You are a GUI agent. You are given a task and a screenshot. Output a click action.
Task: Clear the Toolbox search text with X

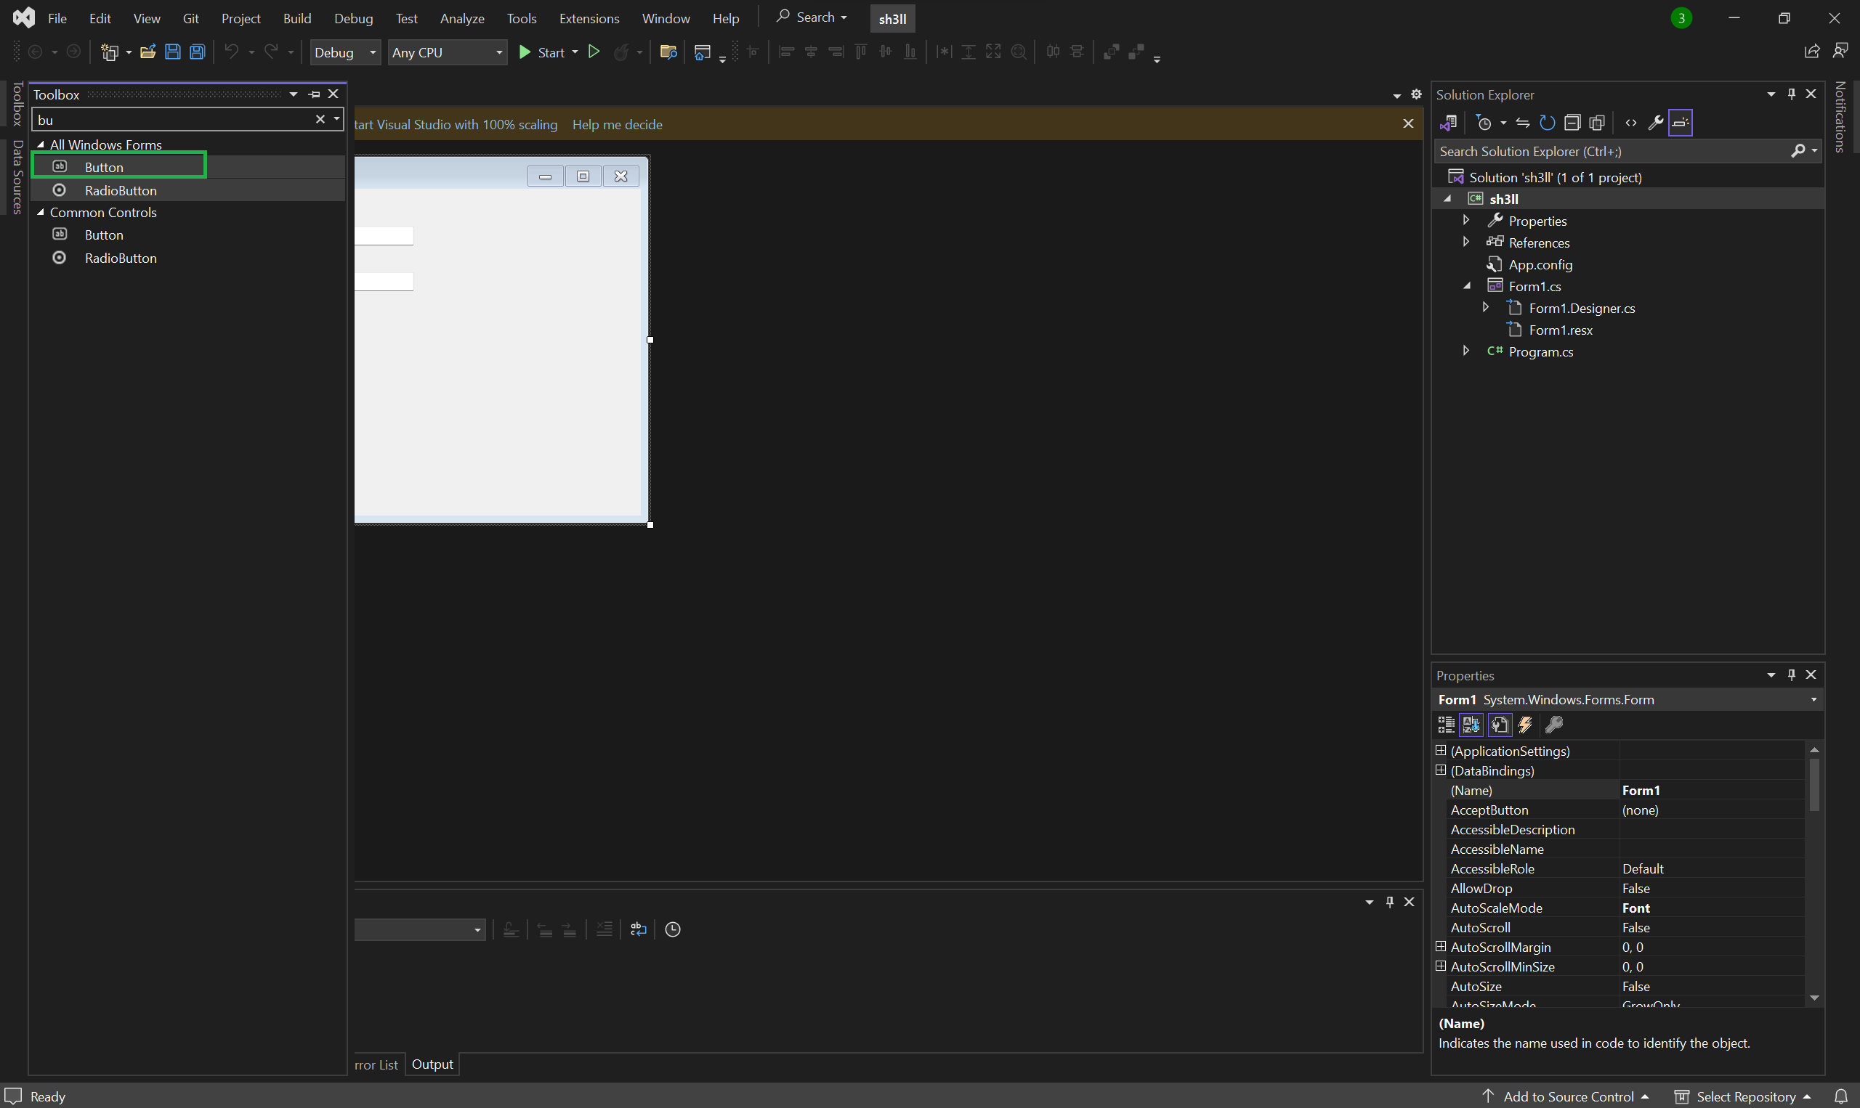[x=320, y=120]
